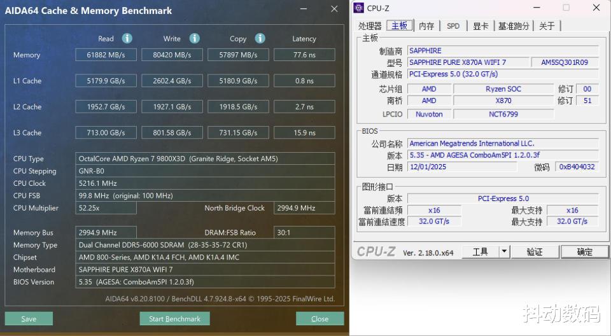Click the L2 Cache Read value 1952.7 GB/s
This screenshot has width=611, height=336.
106,106
